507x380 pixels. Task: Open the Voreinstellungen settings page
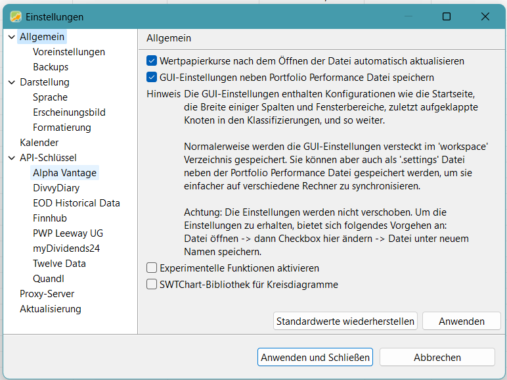point(69,52)
